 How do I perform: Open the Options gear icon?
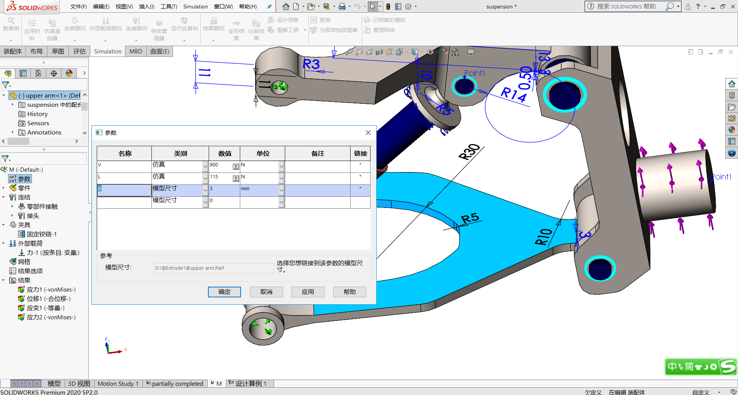[408, 7]
